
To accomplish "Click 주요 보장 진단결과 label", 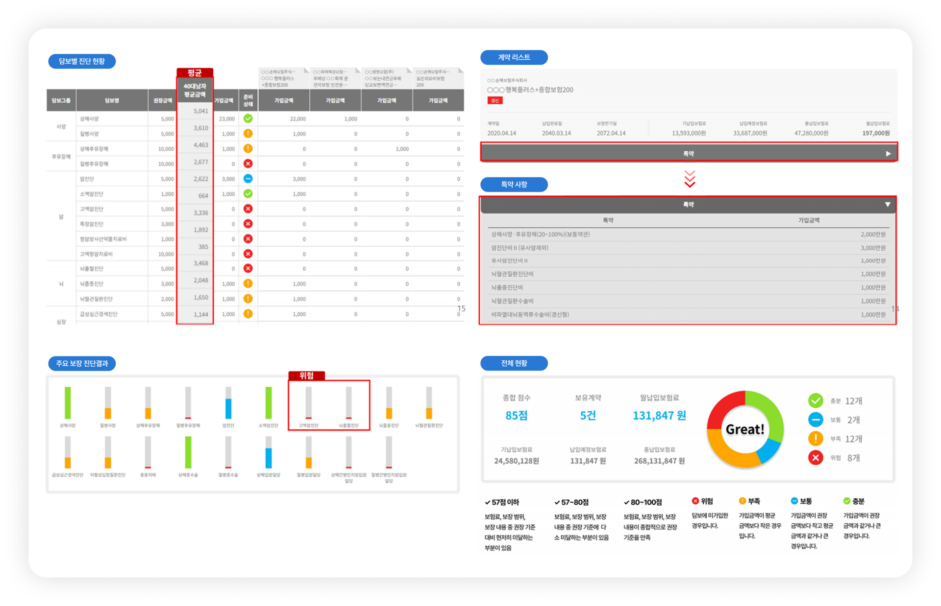I will (82, 363).
